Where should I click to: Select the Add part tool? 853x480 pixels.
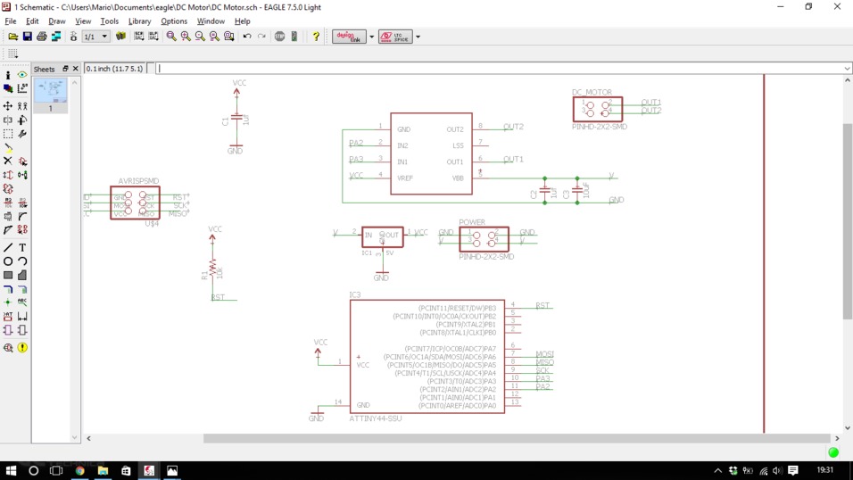click(x=22, y=161)
